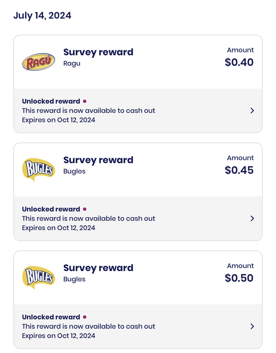Click the July 14, 2024 date heading
The width and height of the screenshot is (276, 353).
click(x=42, y=16)
